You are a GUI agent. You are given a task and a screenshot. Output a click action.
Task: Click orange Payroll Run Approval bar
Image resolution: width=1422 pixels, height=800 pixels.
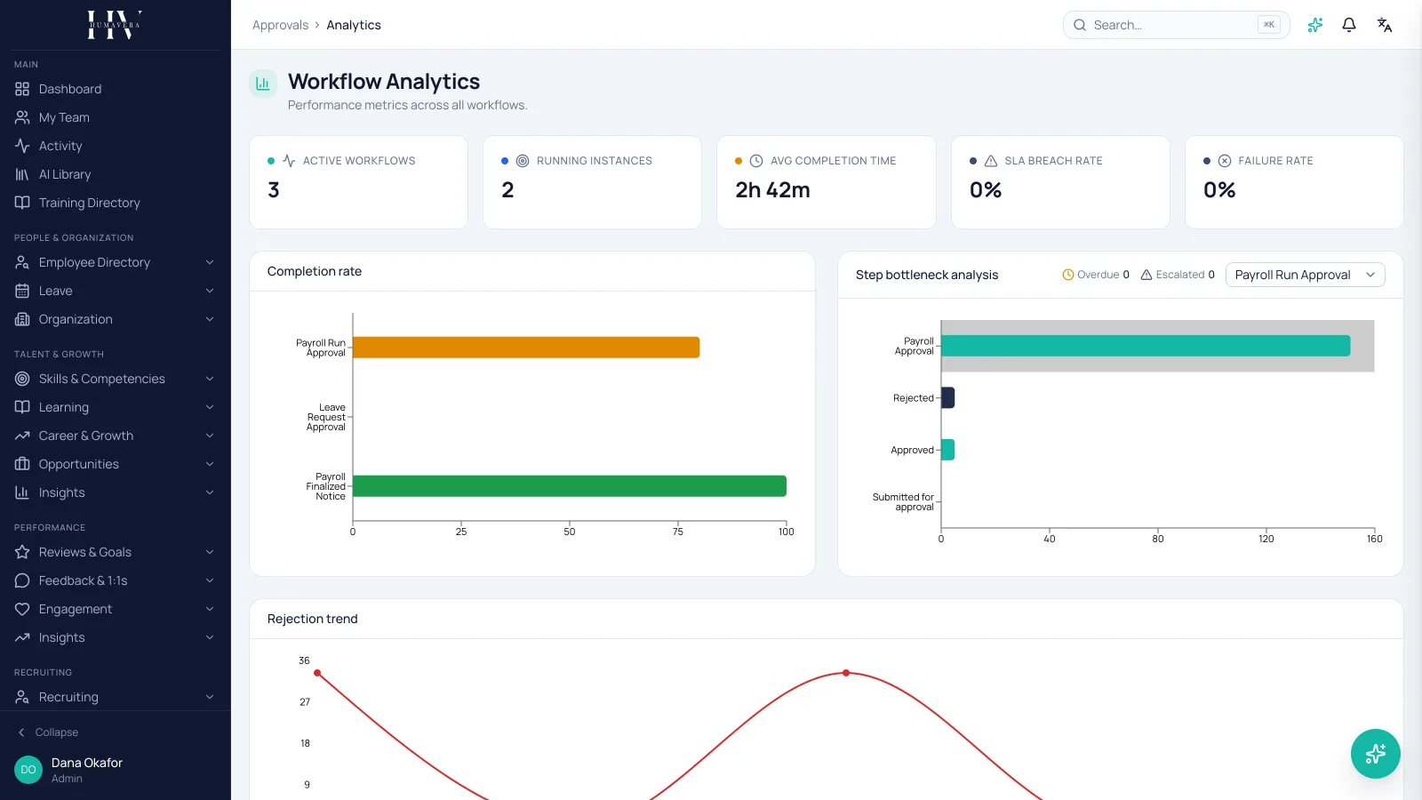click(526, 348)
